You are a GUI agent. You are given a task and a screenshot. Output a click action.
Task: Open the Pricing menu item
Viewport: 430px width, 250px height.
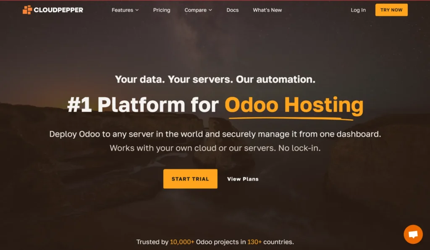(162, 10)
